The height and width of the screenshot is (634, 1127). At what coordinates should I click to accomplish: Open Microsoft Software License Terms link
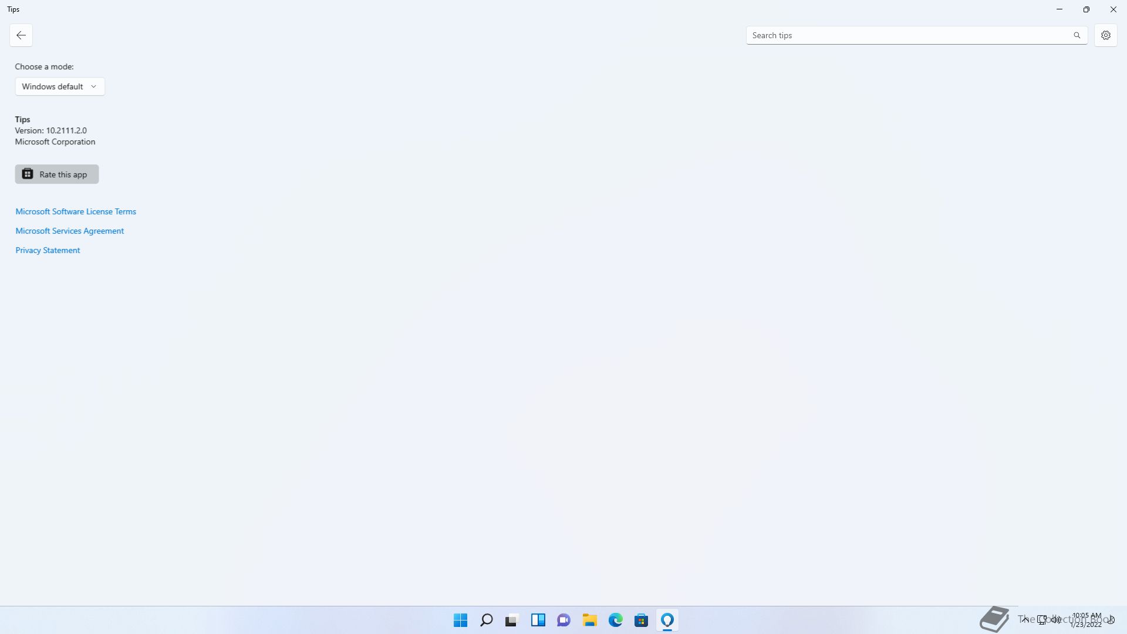coord(76,211)
